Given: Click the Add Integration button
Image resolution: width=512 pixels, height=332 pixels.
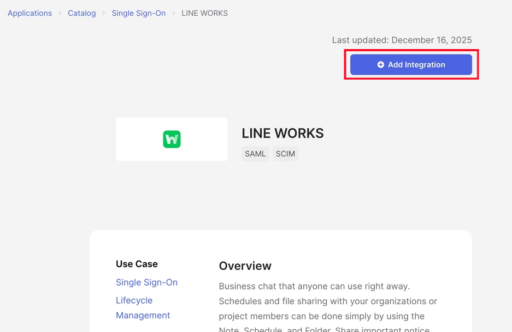Looking at the screenshot, I should [x=411, y=64].
